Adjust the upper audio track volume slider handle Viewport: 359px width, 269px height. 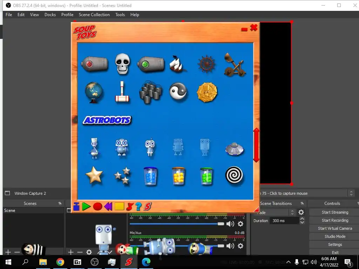pyautogui.click(x=221, y=224)
